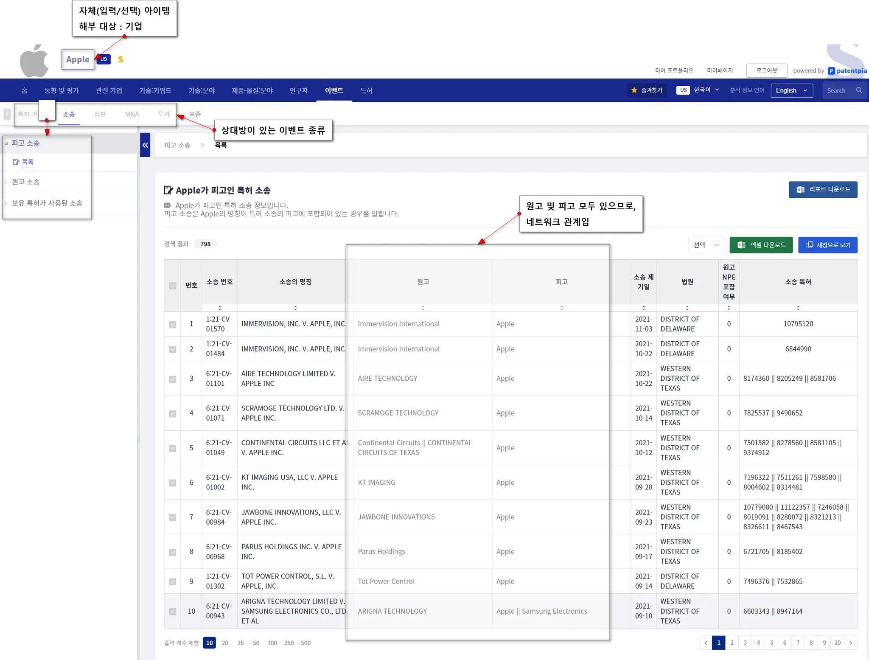
Task: Collapse sidebar with double-chevron icon
Action: (145, 145)
